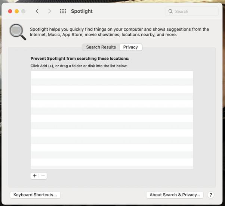Switch to the Search Results tab
Screen dimensions: 225x206
[101, 47]
